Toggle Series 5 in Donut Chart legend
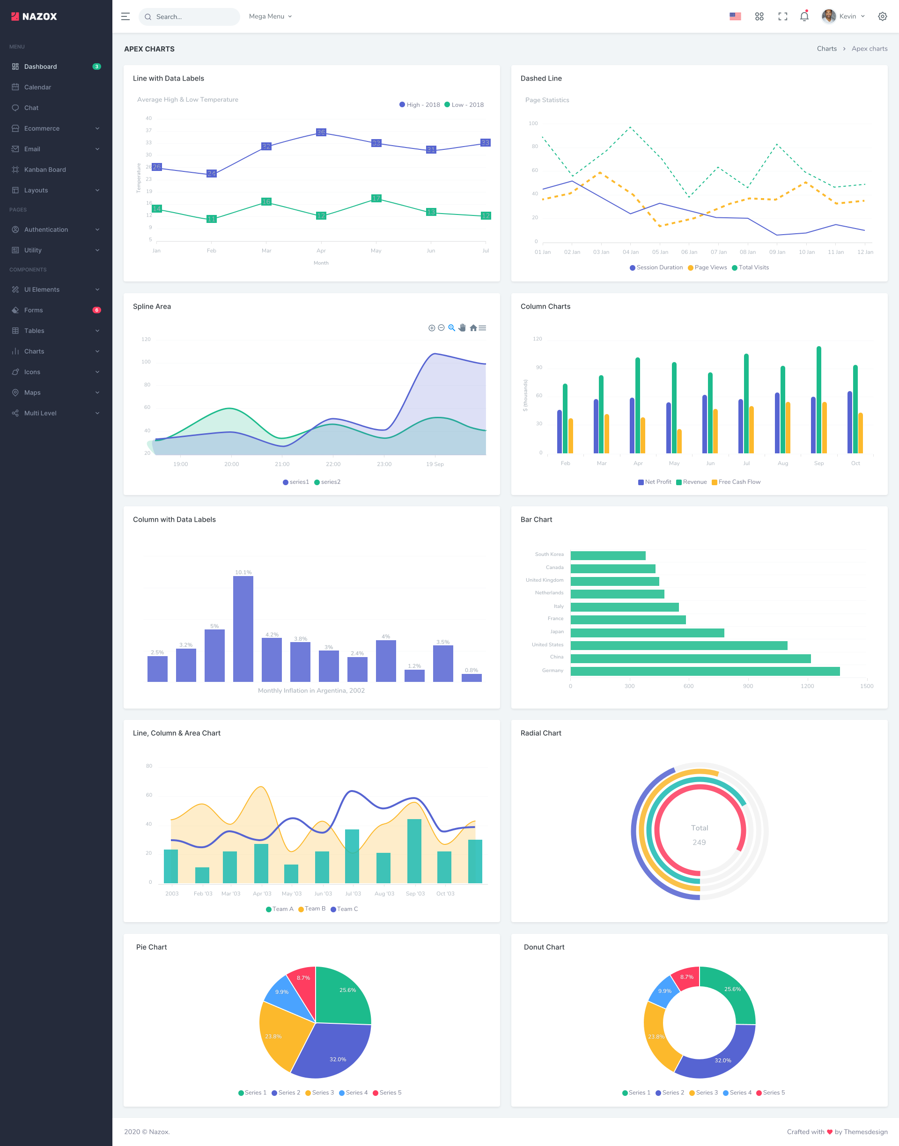899x1146 pixels. tap(770, 1092)
